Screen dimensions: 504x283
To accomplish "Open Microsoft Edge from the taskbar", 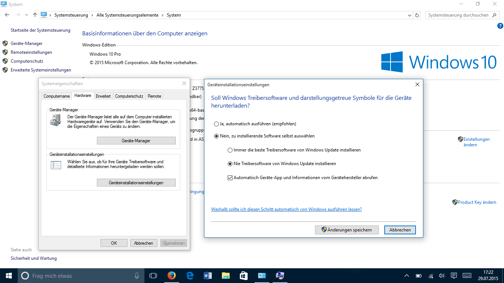I will [190, 276].
